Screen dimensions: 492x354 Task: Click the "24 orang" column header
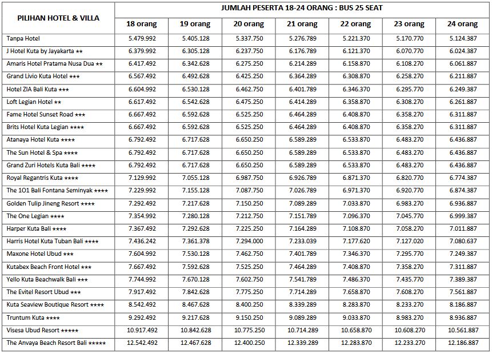(x=463, y=25)
